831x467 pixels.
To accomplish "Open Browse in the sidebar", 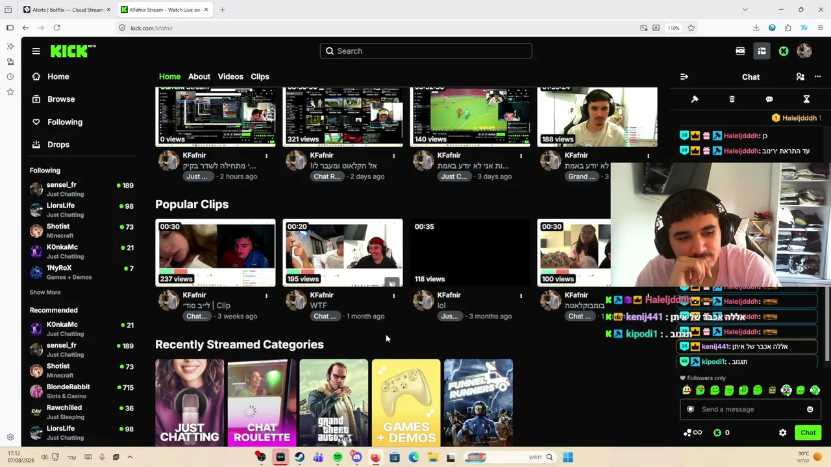I will click(x=61, y=99).
